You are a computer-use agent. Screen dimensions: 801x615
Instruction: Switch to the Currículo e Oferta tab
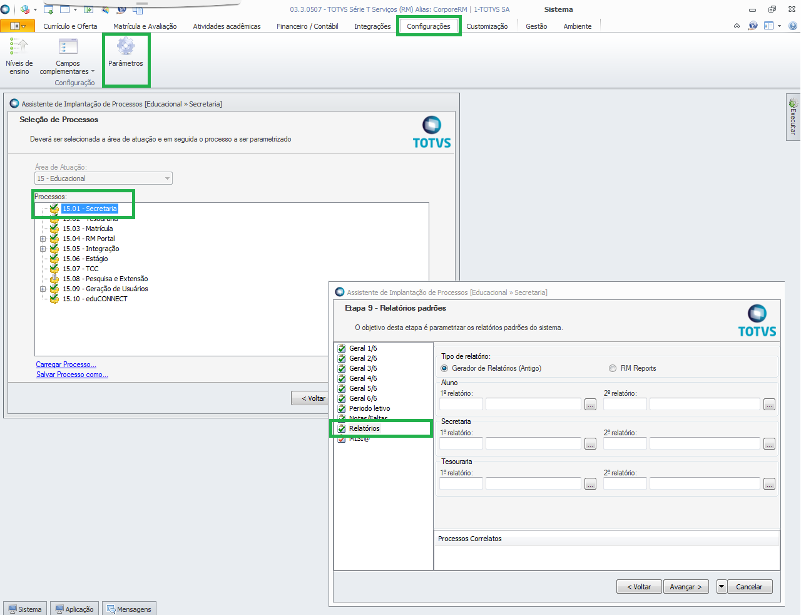point(70,26)
